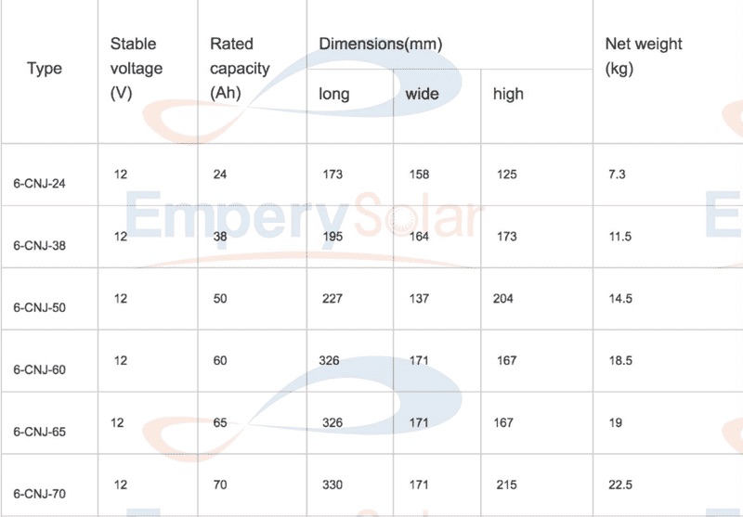743x517 pixels.
Task: Select the 6-CNJ-70 row label
Action: 39,494
